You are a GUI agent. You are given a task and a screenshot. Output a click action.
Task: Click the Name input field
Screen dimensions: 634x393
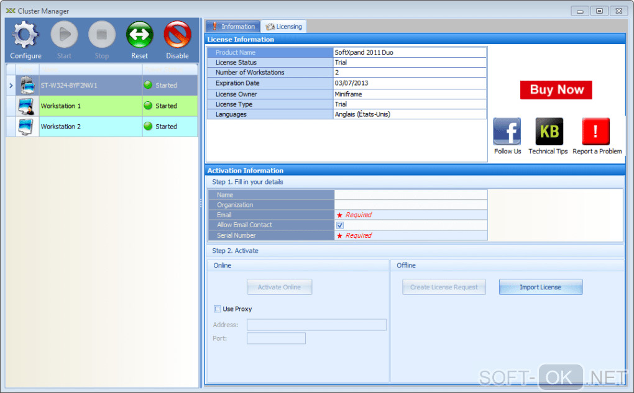pos(411,195)
